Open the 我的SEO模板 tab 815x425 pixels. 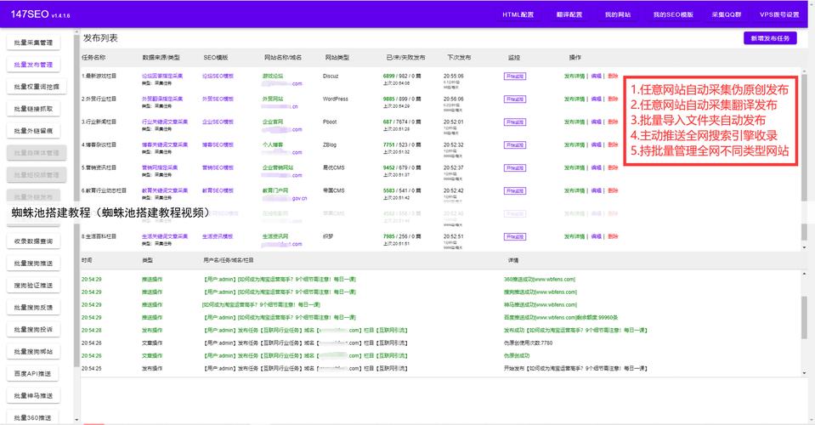[x=672, y=14]
